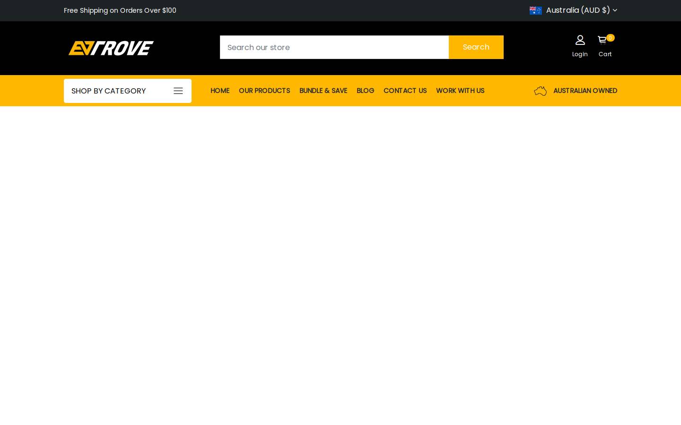Click the Australia map outline icon

pos(540,91)
